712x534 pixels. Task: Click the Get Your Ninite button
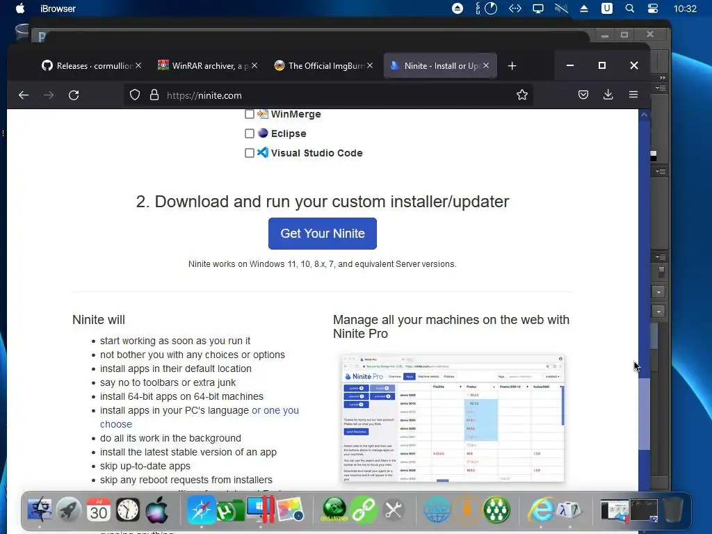point(323,234)
